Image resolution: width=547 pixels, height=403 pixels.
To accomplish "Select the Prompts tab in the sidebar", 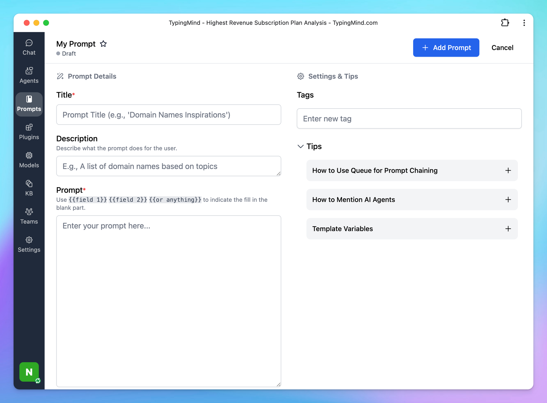I will (29, 104).
